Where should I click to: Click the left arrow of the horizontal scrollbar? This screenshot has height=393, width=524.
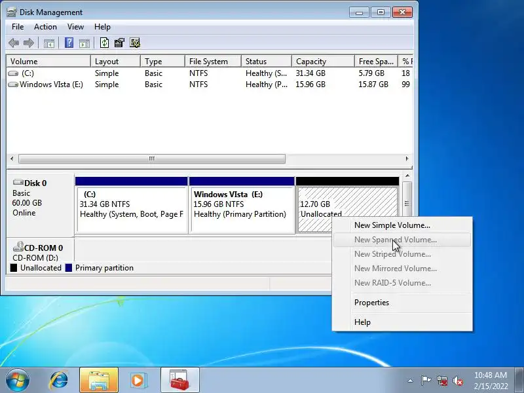pos(12,159)
